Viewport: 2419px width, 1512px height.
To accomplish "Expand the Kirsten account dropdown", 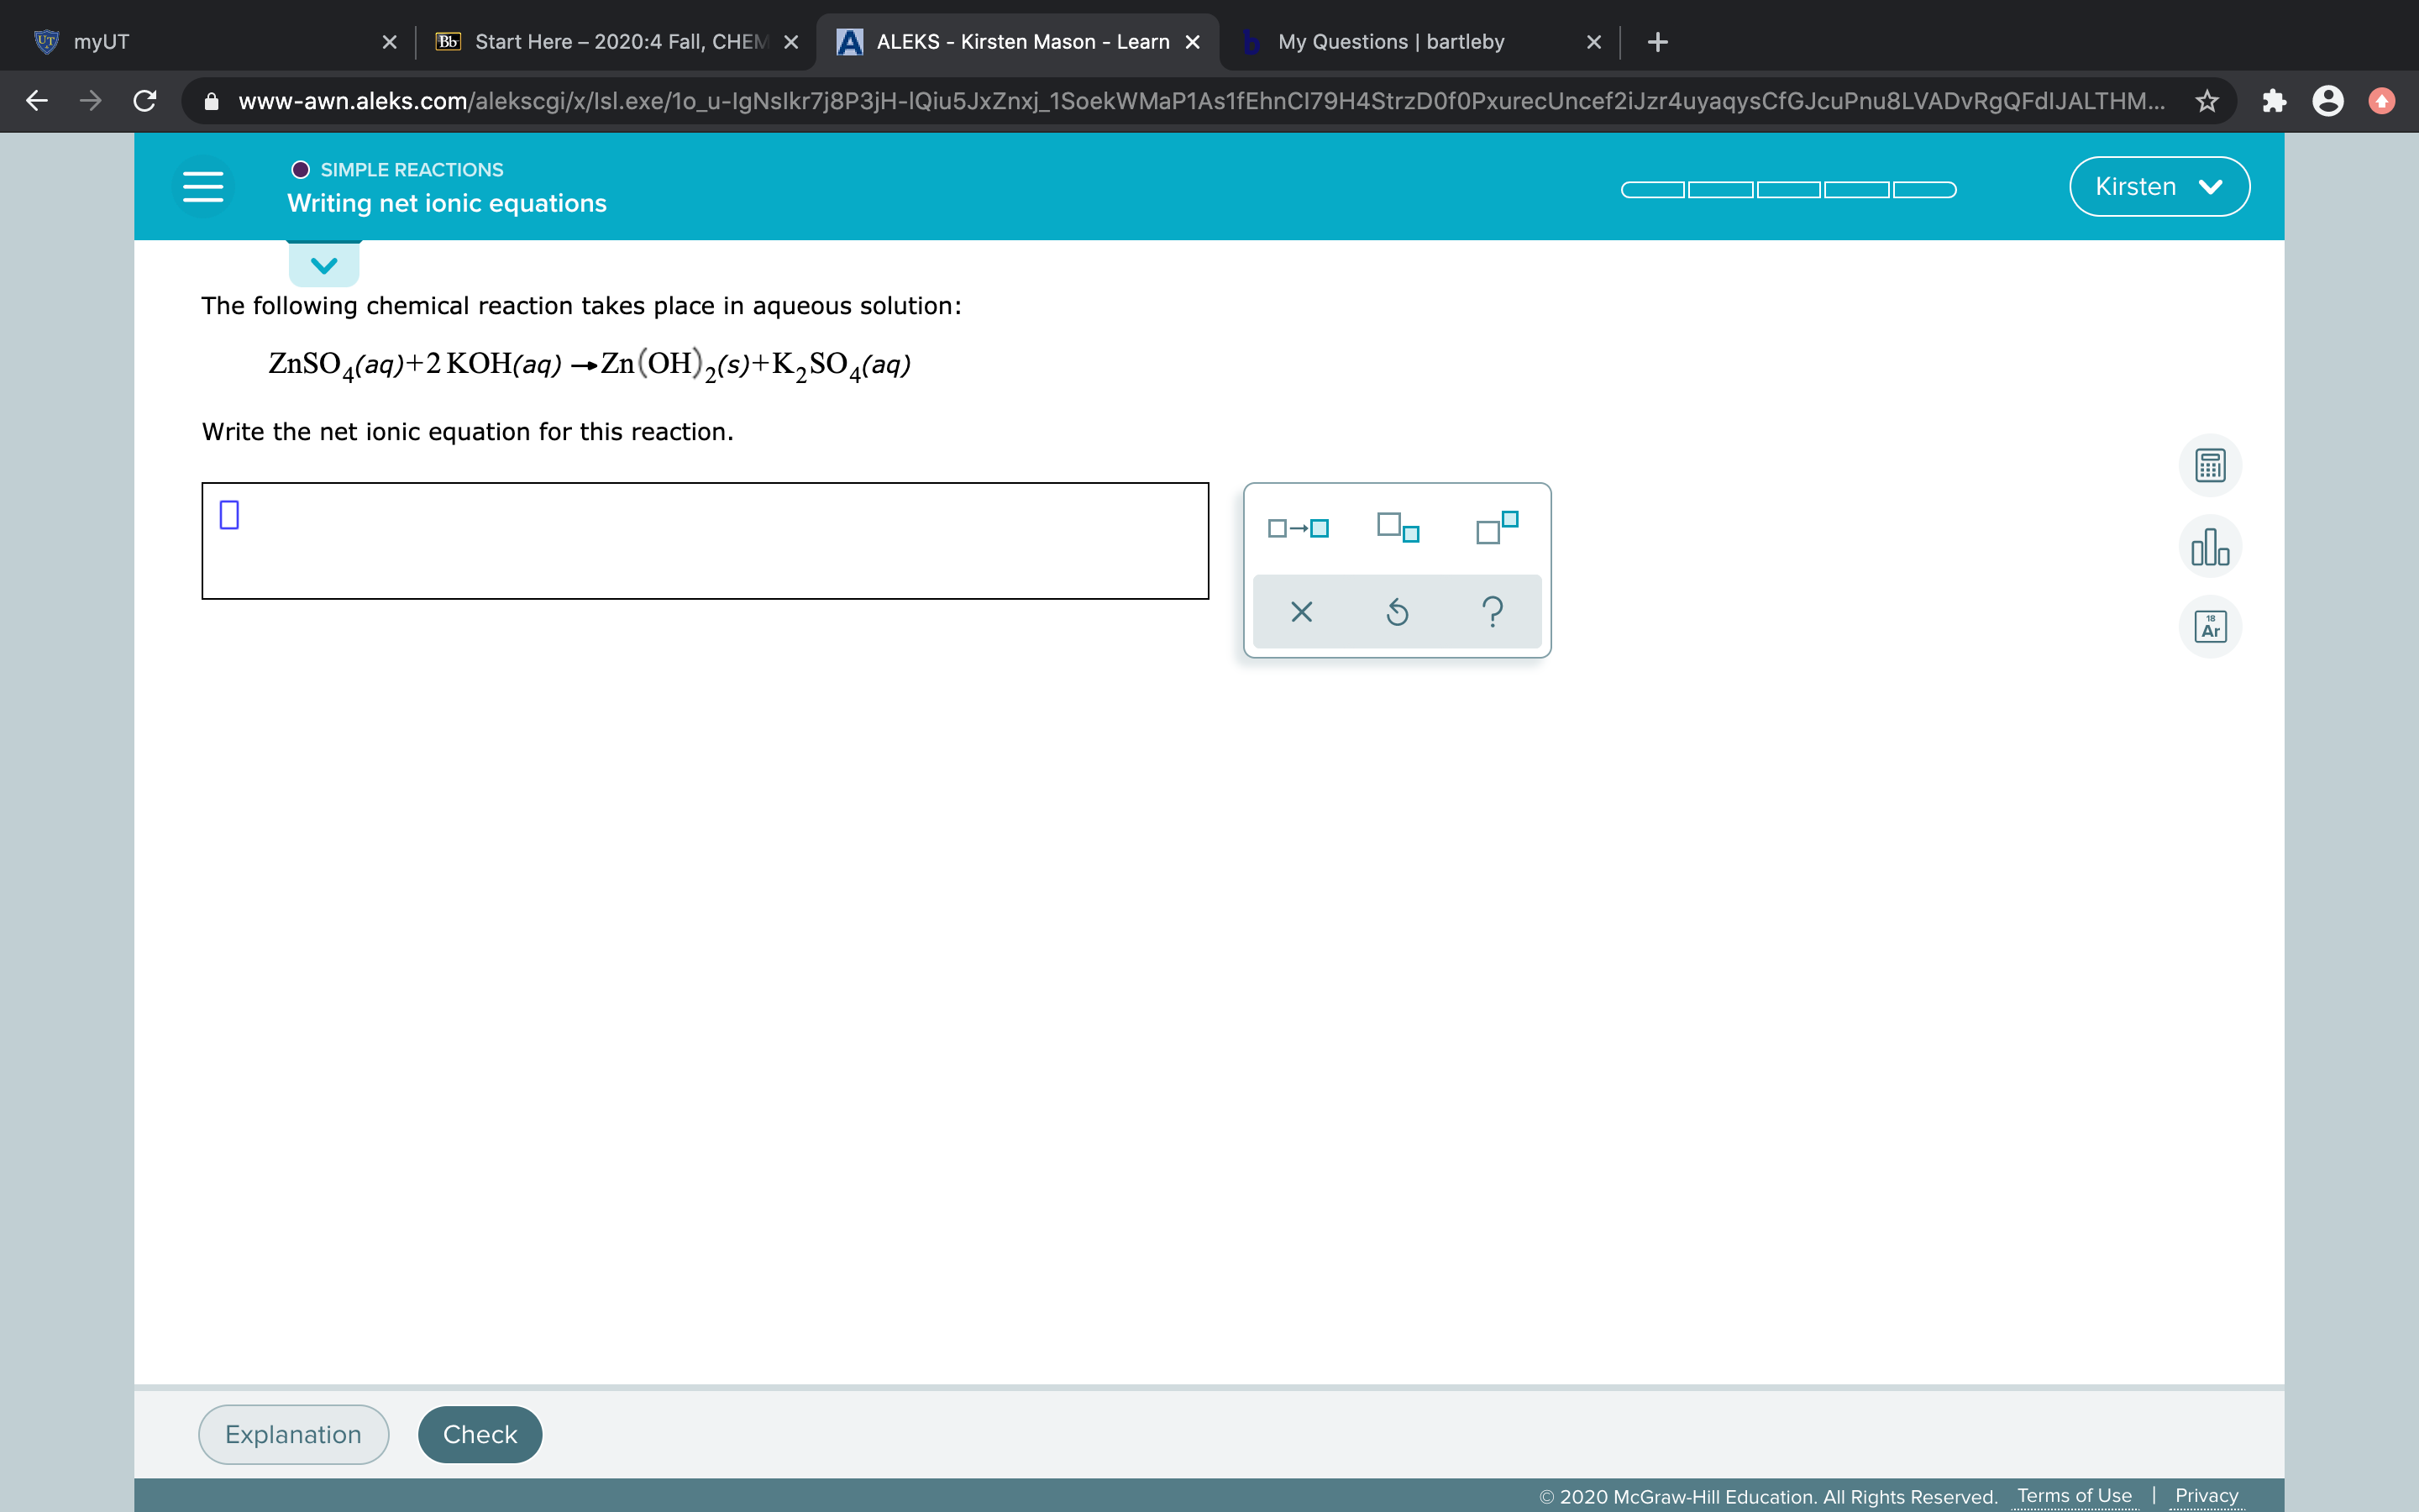I will 2159,187.
